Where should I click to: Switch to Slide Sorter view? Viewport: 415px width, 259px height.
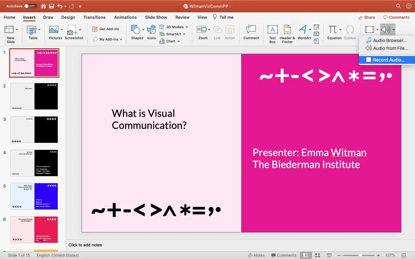(x=317, y=255)
